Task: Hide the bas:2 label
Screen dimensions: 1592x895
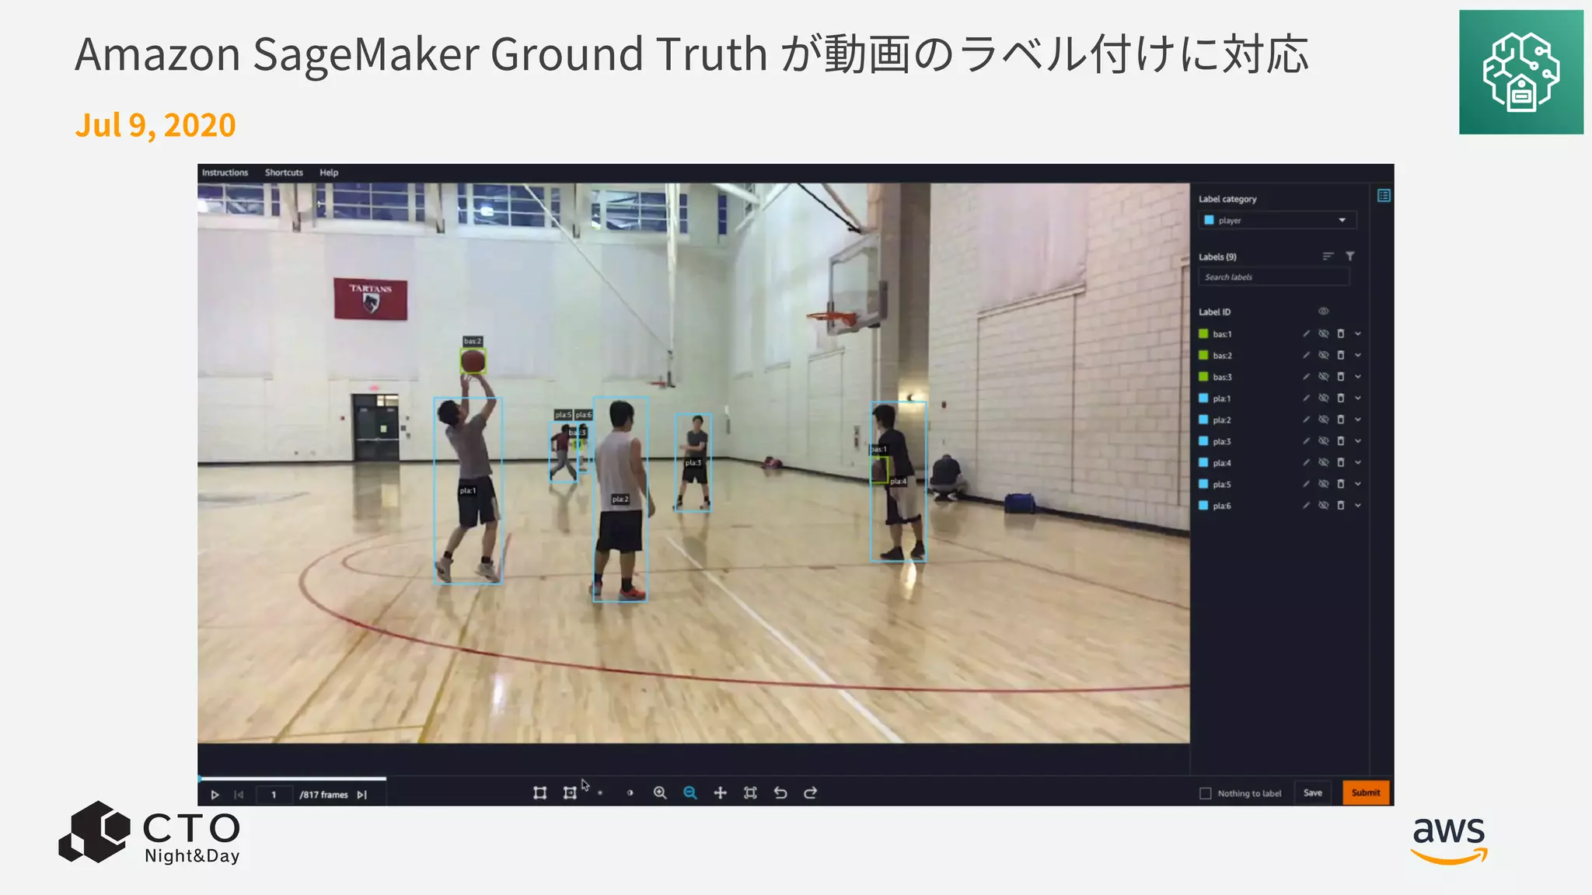Action: click(1323, 355)
